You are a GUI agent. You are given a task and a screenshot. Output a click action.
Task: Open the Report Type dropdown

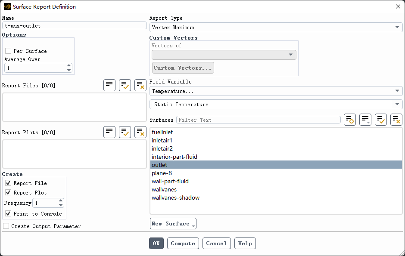(x=276, y=27)
